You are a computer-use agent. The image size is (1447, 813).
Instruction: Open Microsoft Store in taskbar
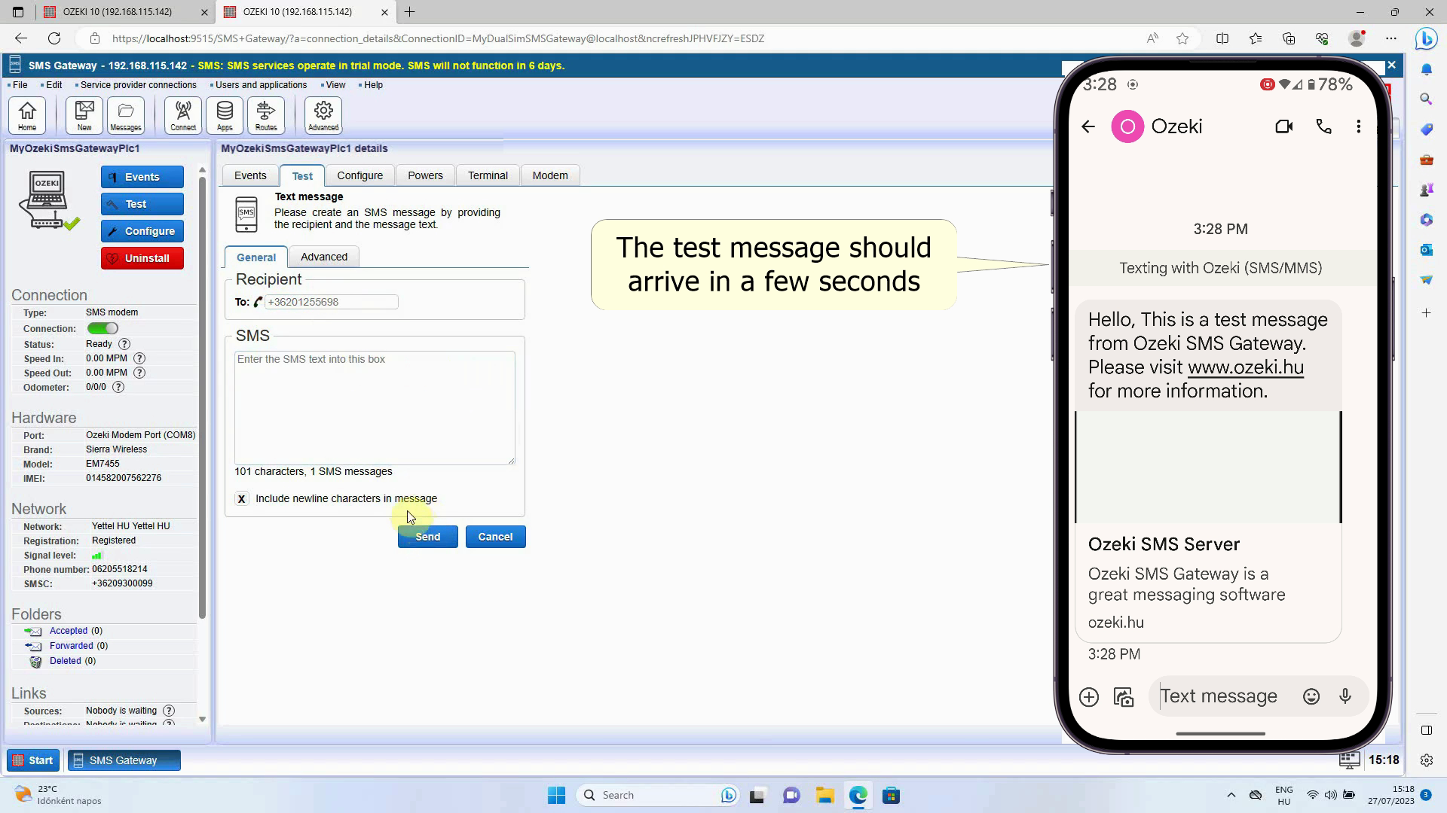892,796
